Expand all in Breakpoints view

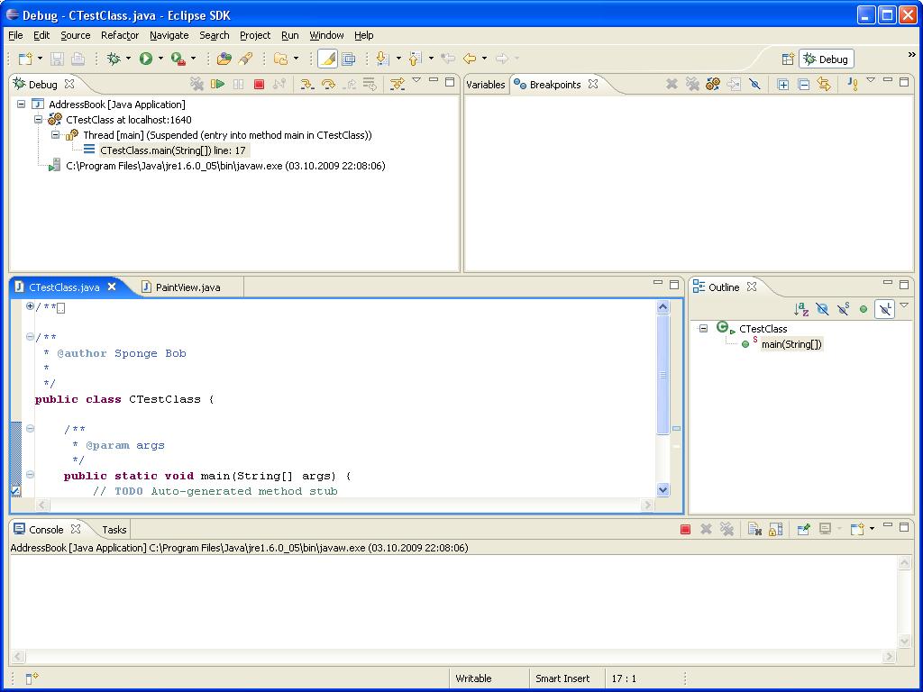(782, 84)
